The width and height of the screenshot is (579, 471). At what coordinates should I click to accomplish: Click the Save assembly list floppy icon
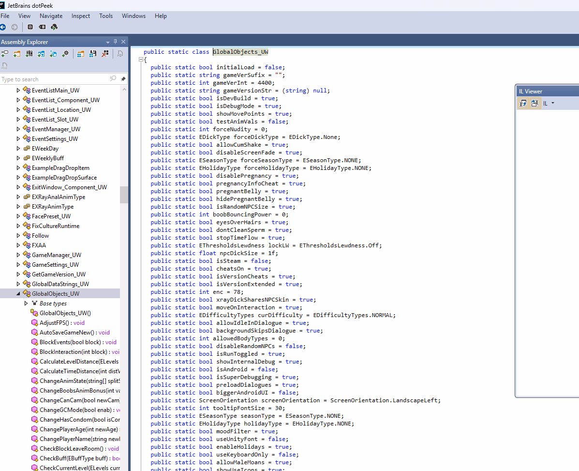(x=93, y=54)
